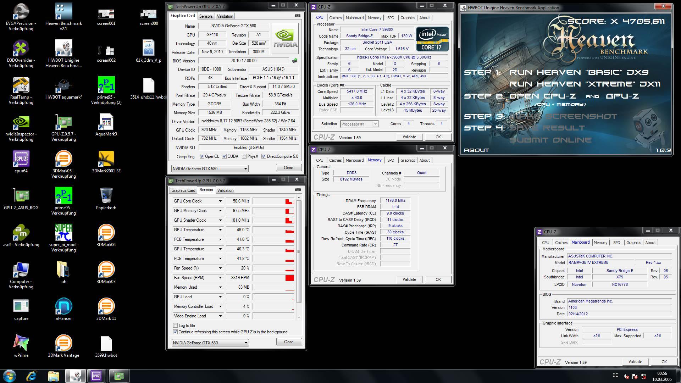The image size is (681, 383).
Task: Open the AquaMark3 desktop icon
Action: coord(106,125)
